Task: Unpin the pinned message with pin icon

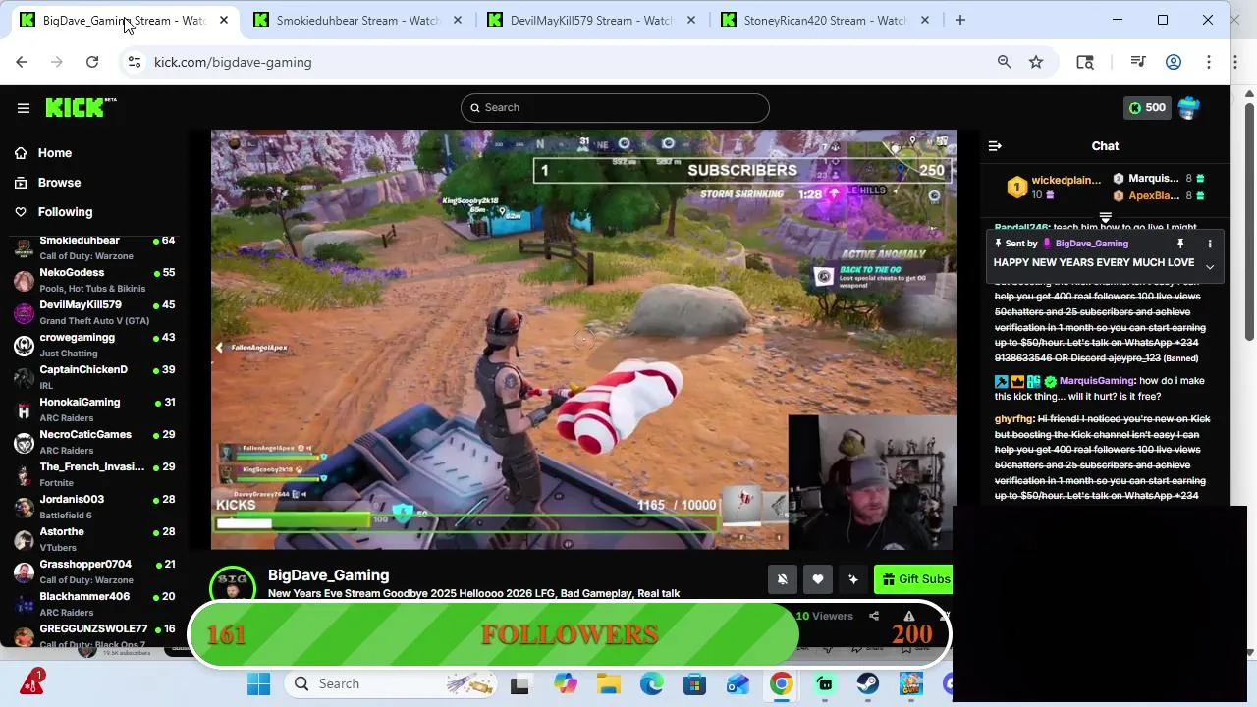Action: (x=1180, y=244)
